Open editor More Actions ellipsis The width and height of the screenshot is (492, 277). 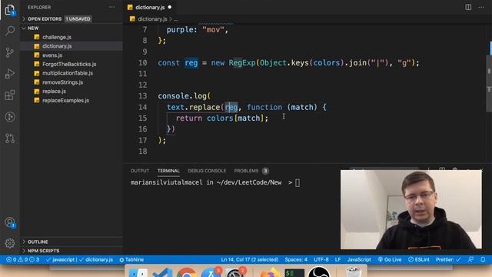coord(481,7)
